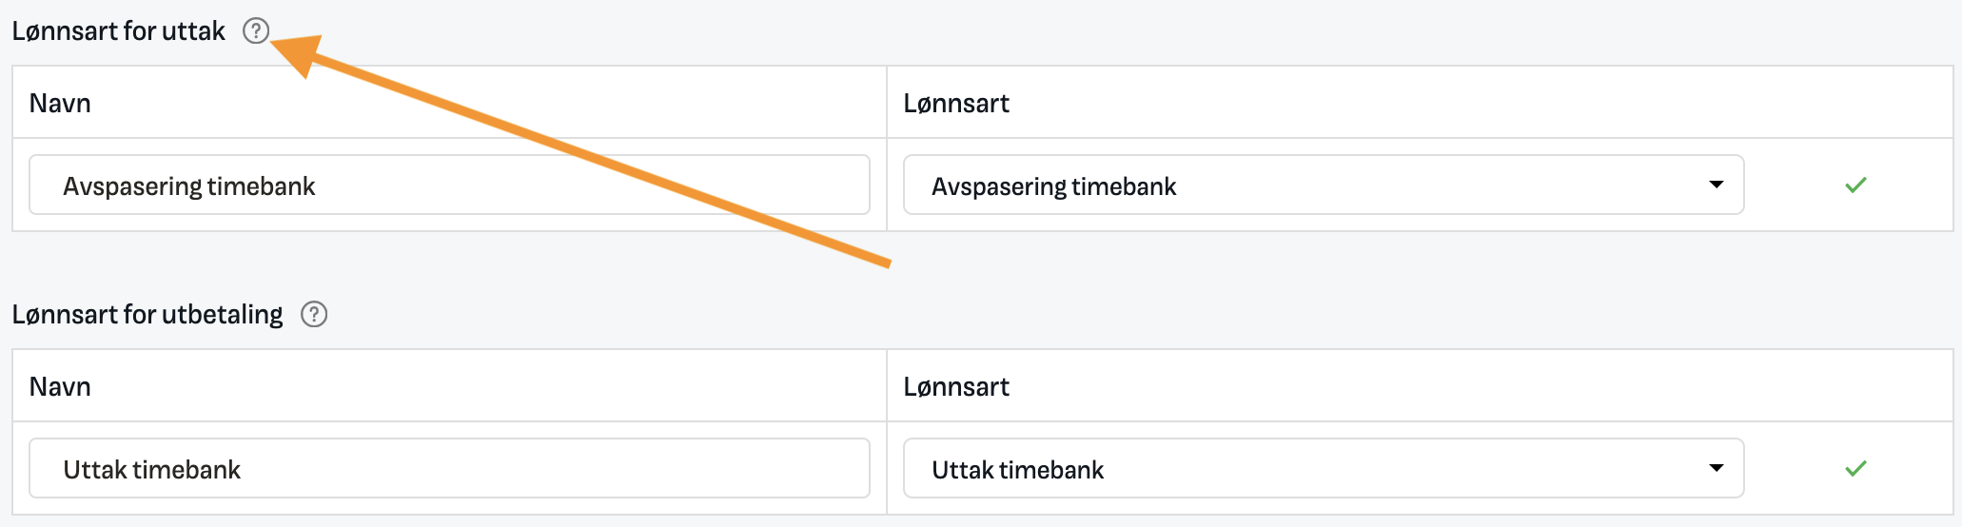Click Lønnsart column header in uttak table
Viewport: 1962px width, 527px height.
[956, 103]
